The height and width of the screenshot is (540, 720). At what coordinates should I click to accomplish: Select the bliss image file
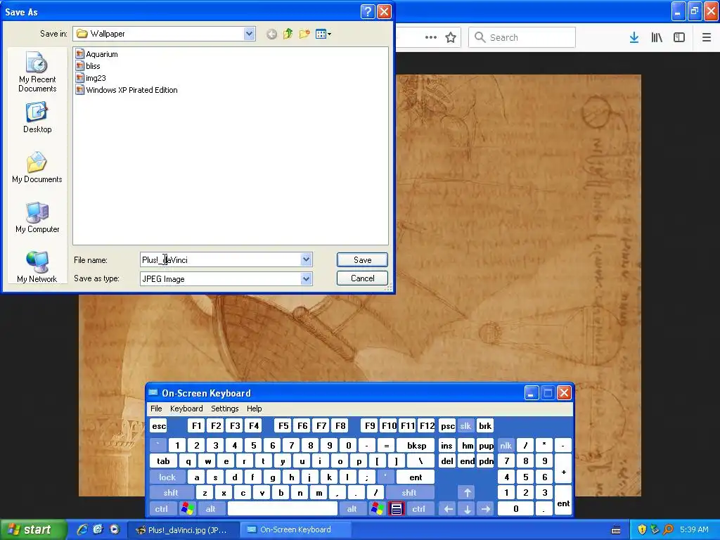[x=88, y=66]
